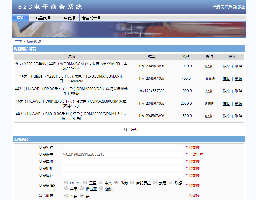
Task: Click the 商品编号 auto-generated field
Action: (123, 154)
